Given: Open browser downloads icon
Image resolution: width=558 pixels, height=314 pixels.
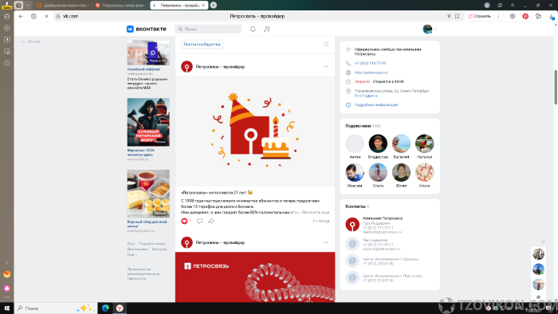Looking at the screenshot, I should tap(552, 17).
